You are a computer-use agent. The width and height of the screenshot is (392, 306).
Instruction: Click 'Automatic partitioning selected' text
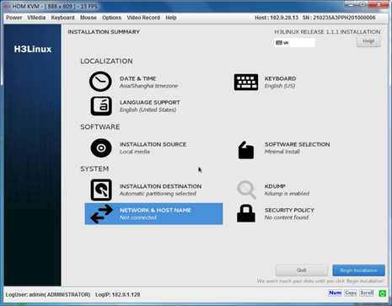coord(158,194)
